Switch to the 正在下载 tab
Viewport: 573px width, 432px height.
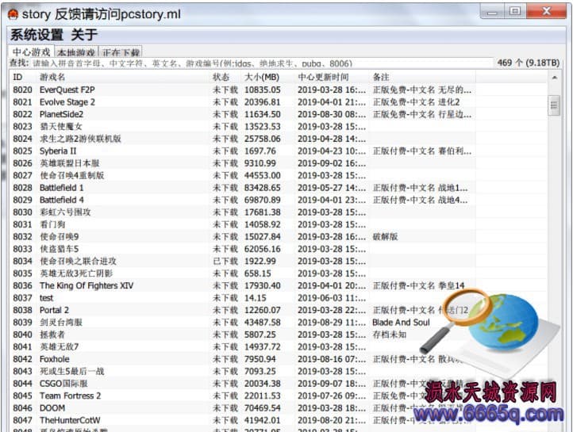(x=121, y=52)
